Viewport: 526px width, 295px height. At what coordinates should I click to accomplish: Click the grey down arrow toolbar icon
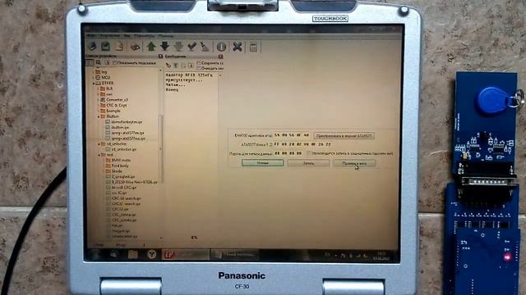point(178,47)
